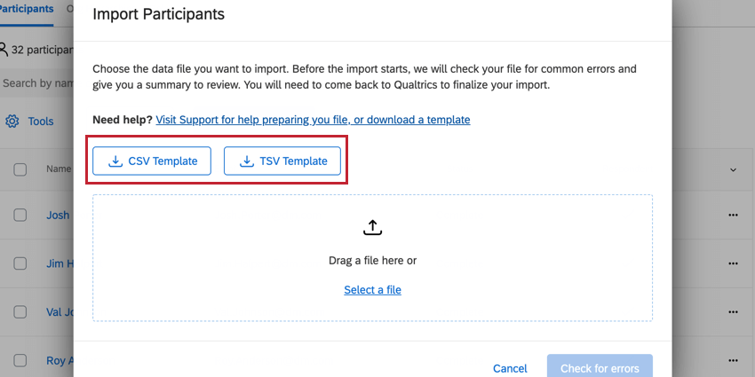Switch to the Participants tab

tap(27, 8)
